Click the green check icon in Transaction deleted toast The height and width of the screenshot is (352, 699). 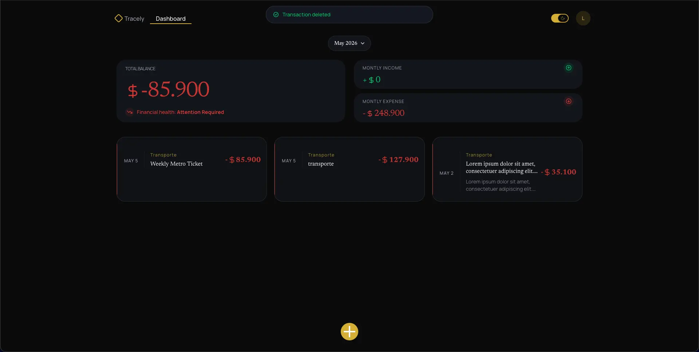[x=276, y=15]
